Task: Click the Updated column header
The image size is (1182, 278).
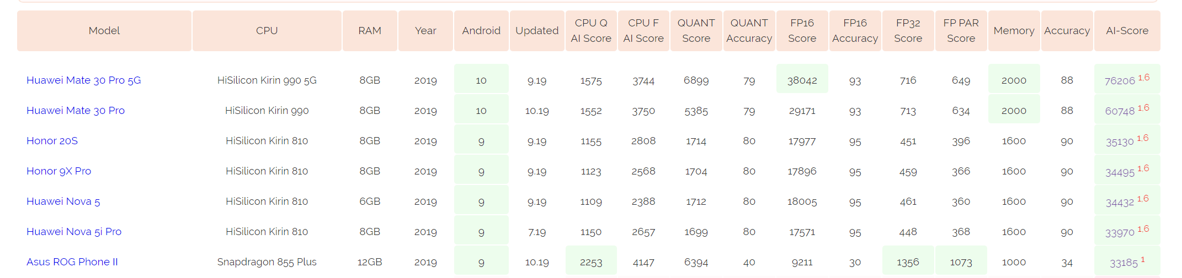Action: point(537,31)
